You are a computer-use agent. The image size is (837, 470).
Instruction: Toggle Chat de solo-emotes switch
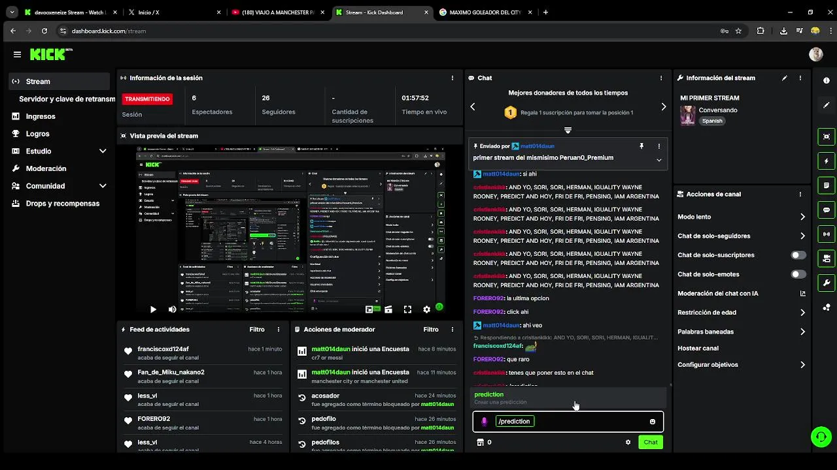798,274
